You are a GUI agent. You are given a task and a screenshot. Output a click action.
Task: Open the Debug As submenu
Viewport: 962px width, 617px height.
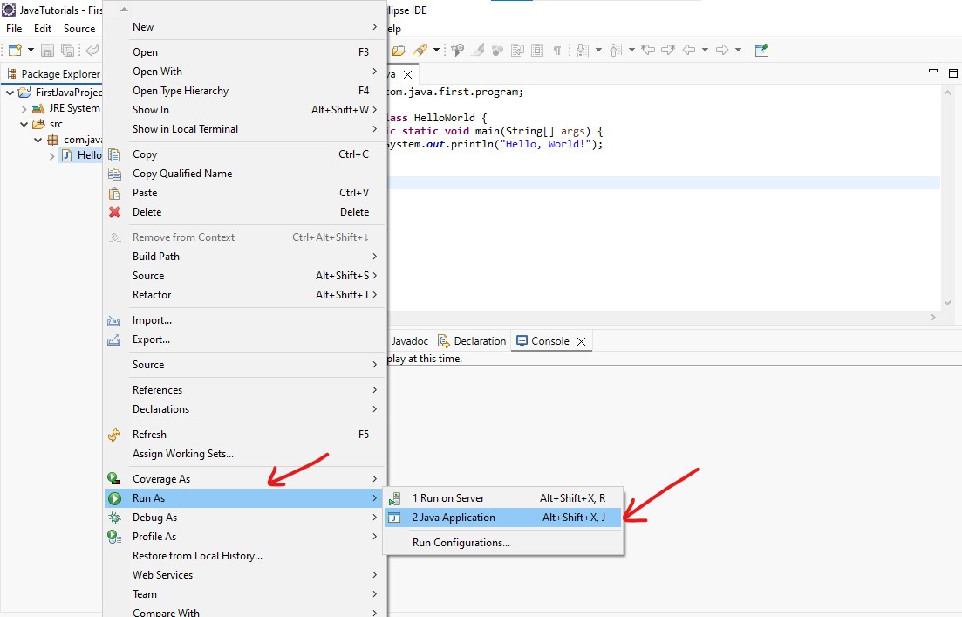coord(245,518)
